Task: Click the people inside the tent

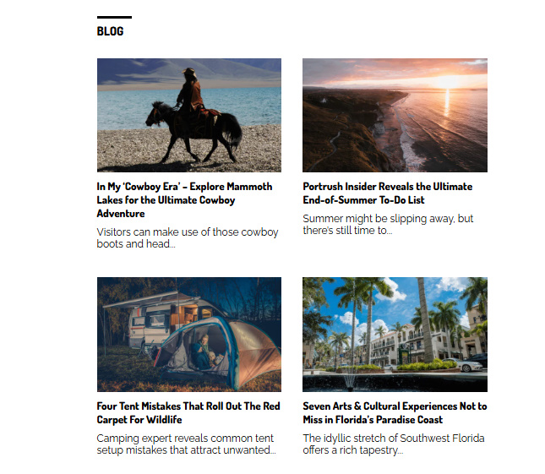Action: 206,352
